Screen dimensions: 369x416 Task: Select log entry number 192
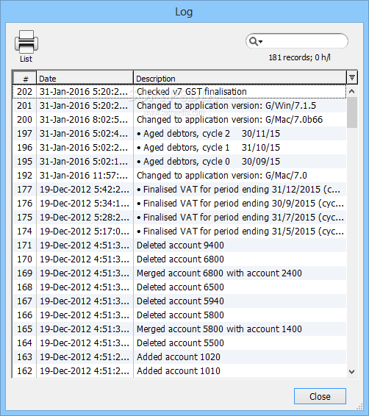(179, 176)
